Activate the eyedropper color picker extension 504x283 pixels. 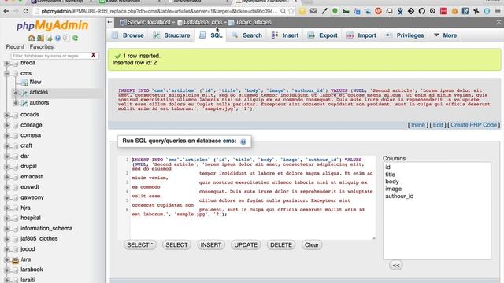click(x=324, y=11)
